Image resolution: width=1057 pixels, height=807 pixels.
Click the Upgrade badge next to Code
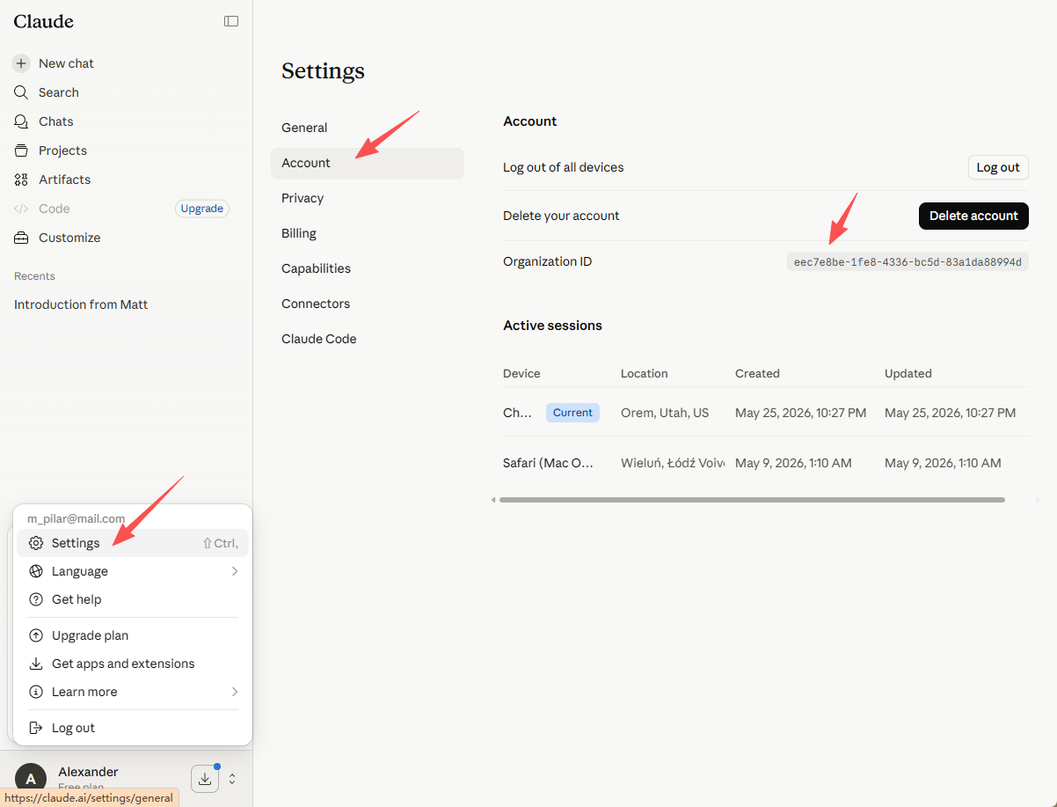point(202,209)
